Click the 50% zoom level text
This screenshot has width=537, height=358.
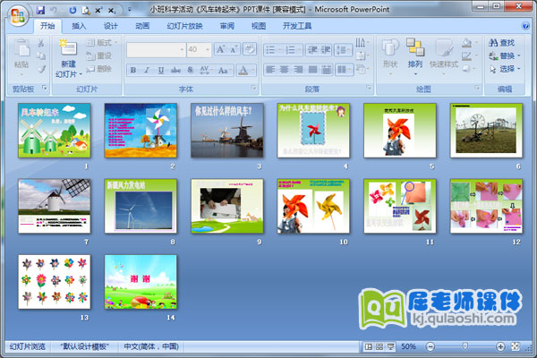point(408,346)
